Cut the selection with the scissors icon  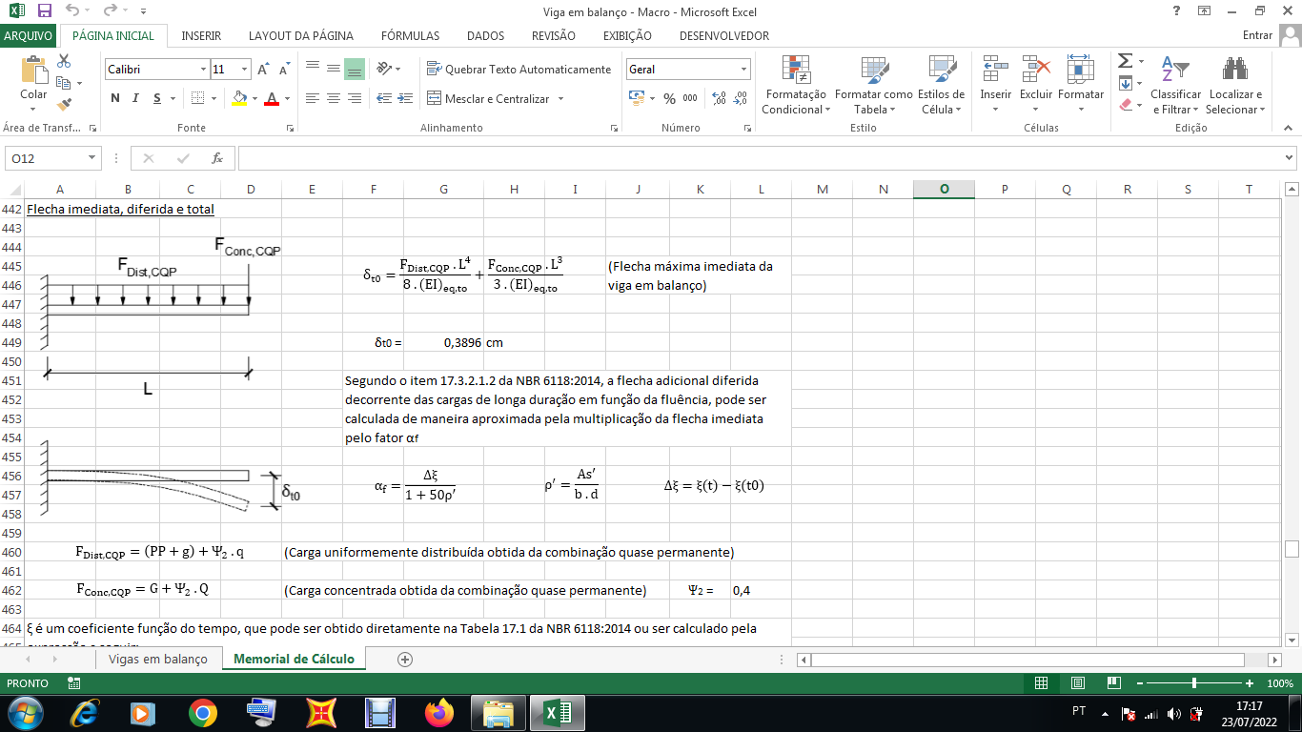(64, 61)
